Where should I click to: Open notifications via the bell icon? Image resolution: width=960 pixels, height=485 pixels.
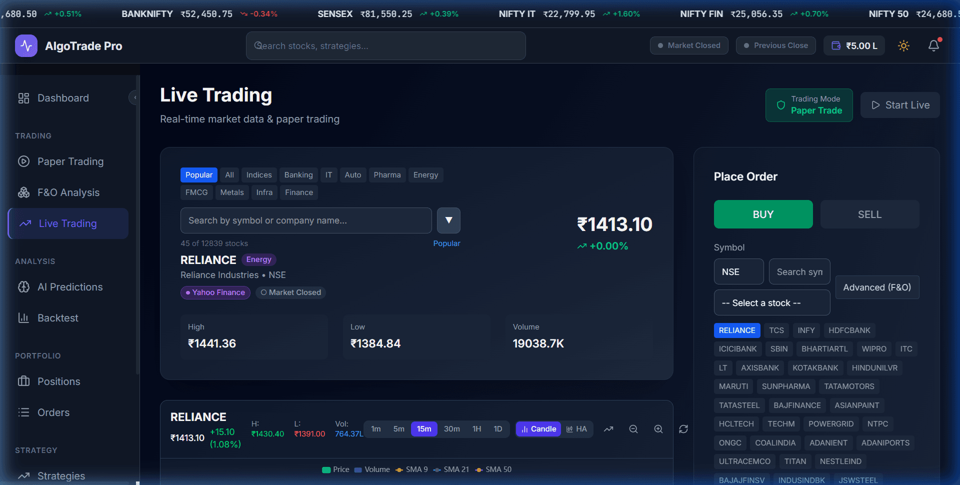tap(933, 45)
